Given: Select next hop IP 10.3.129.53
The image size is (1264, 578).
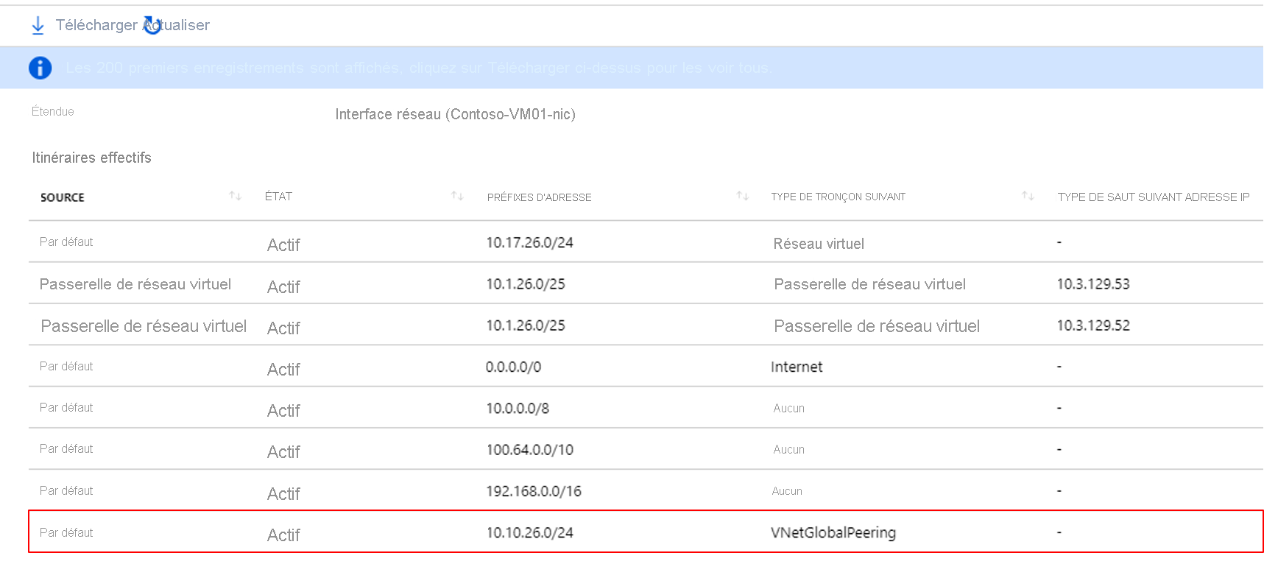Looking at the screenshot, I should [1093, 284].
